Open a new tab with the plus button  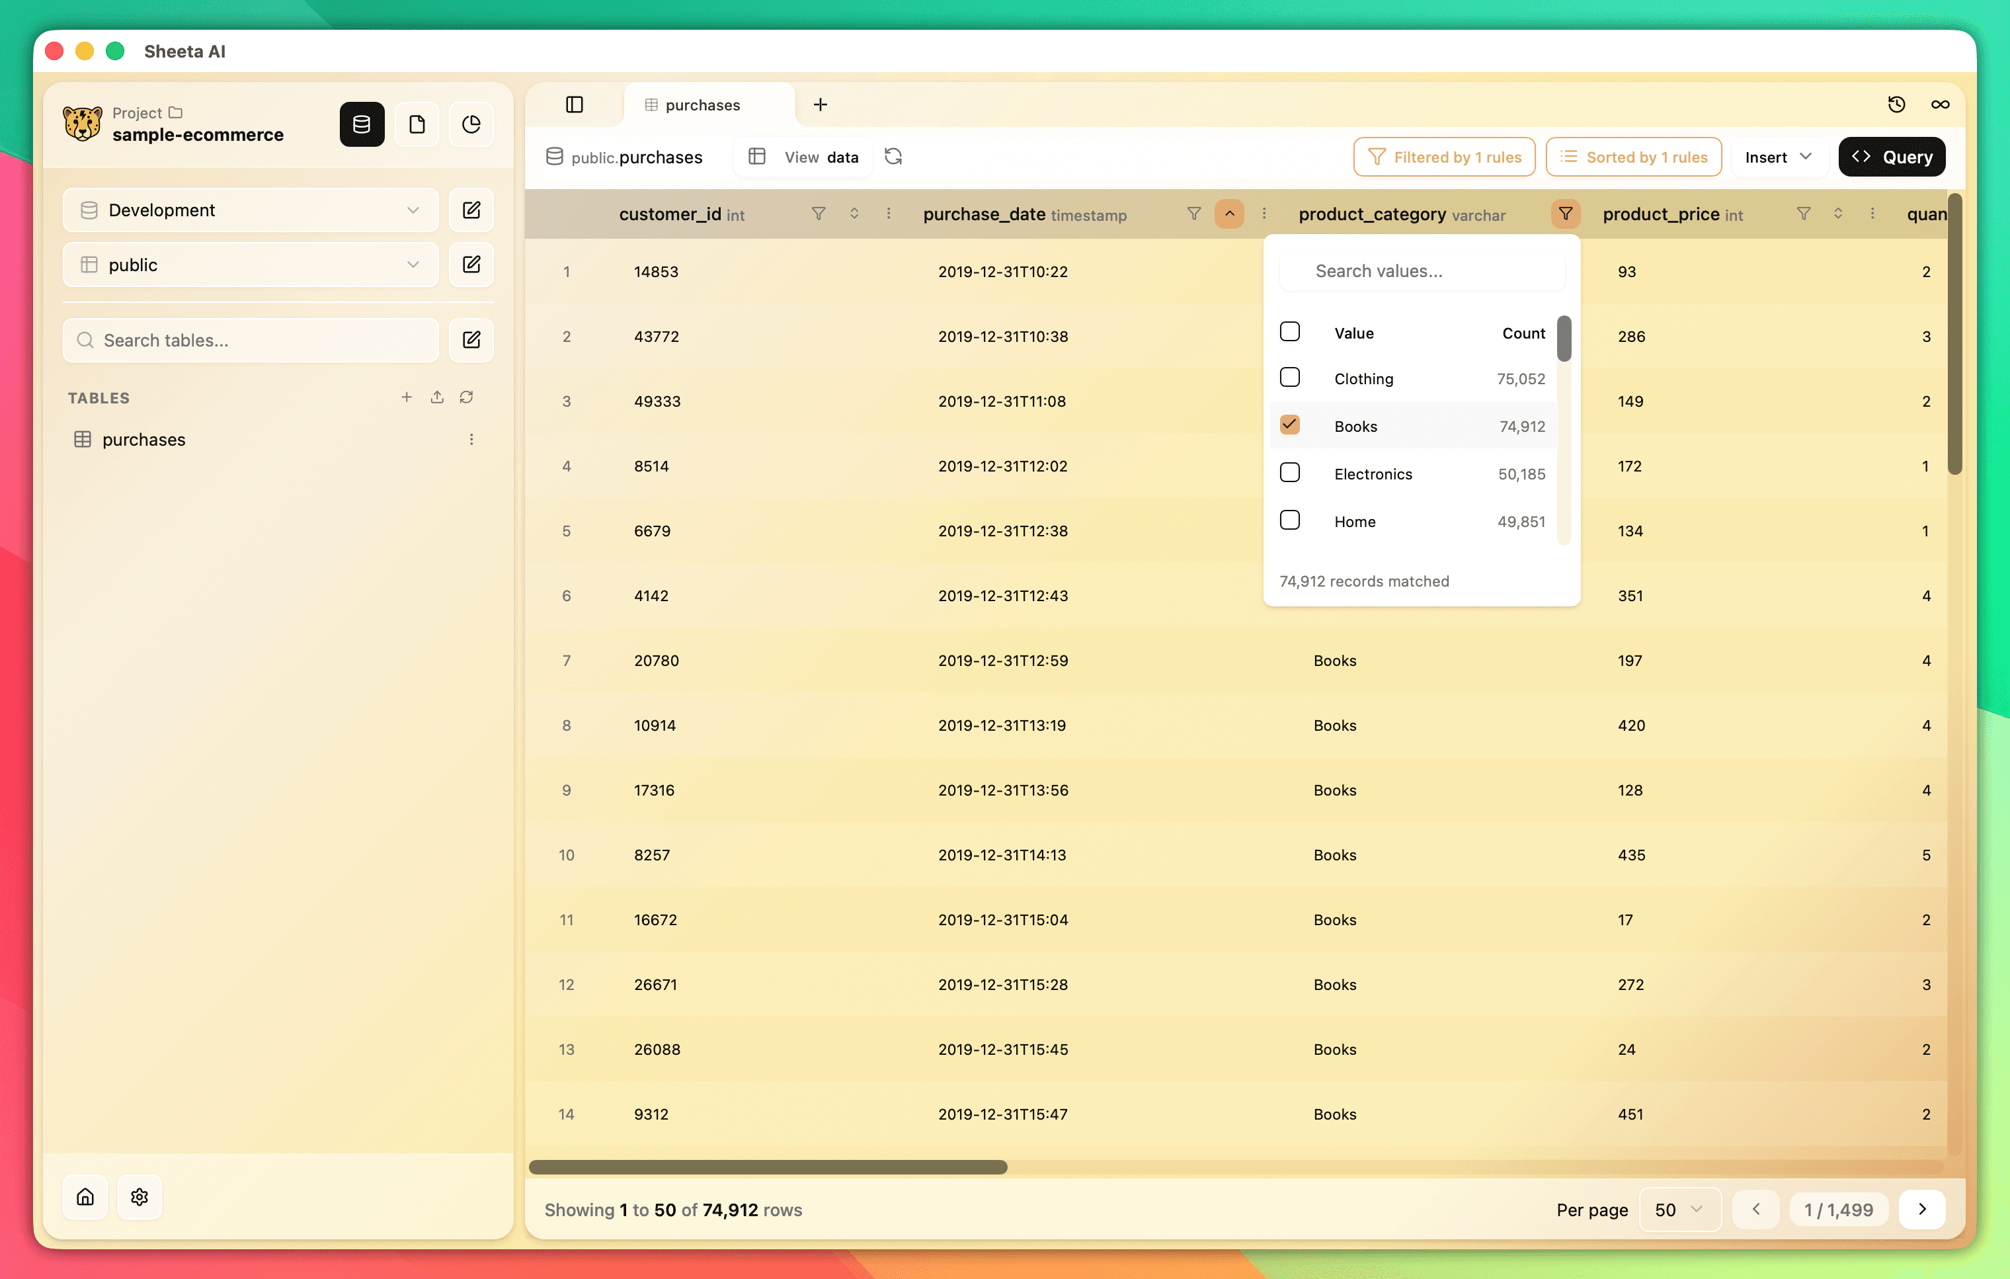pos(821,104)
